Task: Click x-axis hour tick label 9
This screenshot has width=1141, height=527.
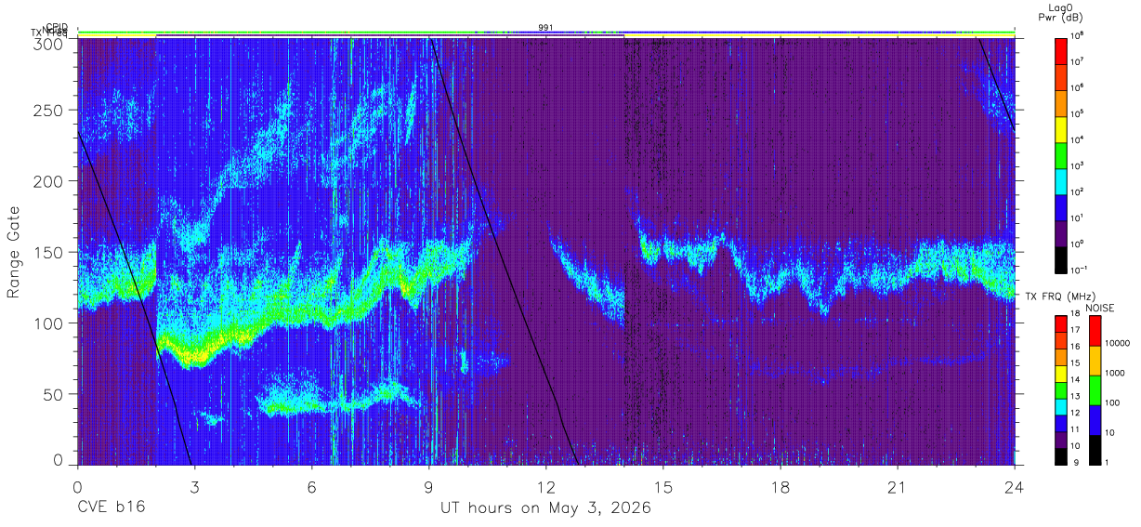Action: click(x=428, y=487)
